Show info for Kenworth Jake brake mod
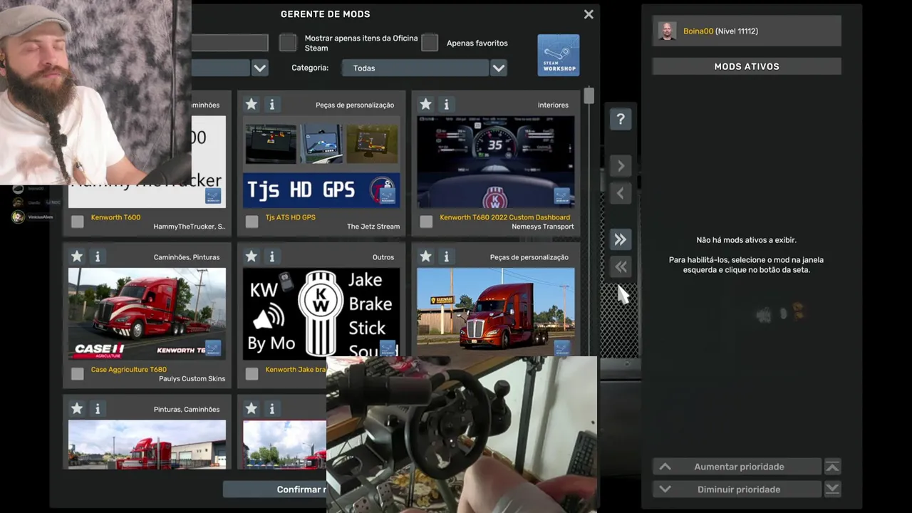Image resolution: width=912 pixels, height=513 pixels. (271, 256)
